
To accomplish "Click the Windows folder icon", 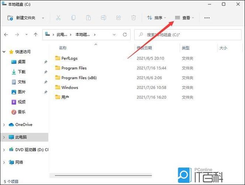I will [x=58, y=87].
